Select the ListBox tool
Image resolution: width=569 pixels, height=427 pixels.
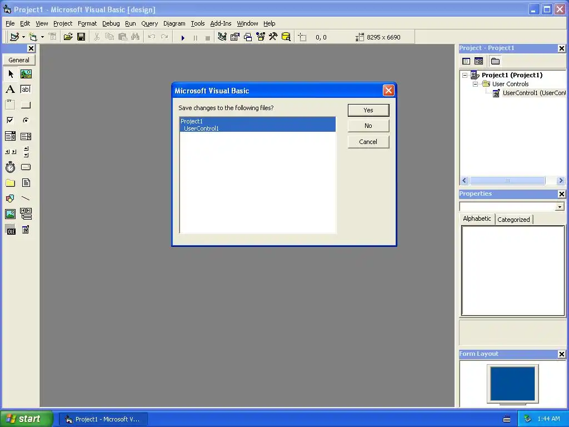click(26, 136)
